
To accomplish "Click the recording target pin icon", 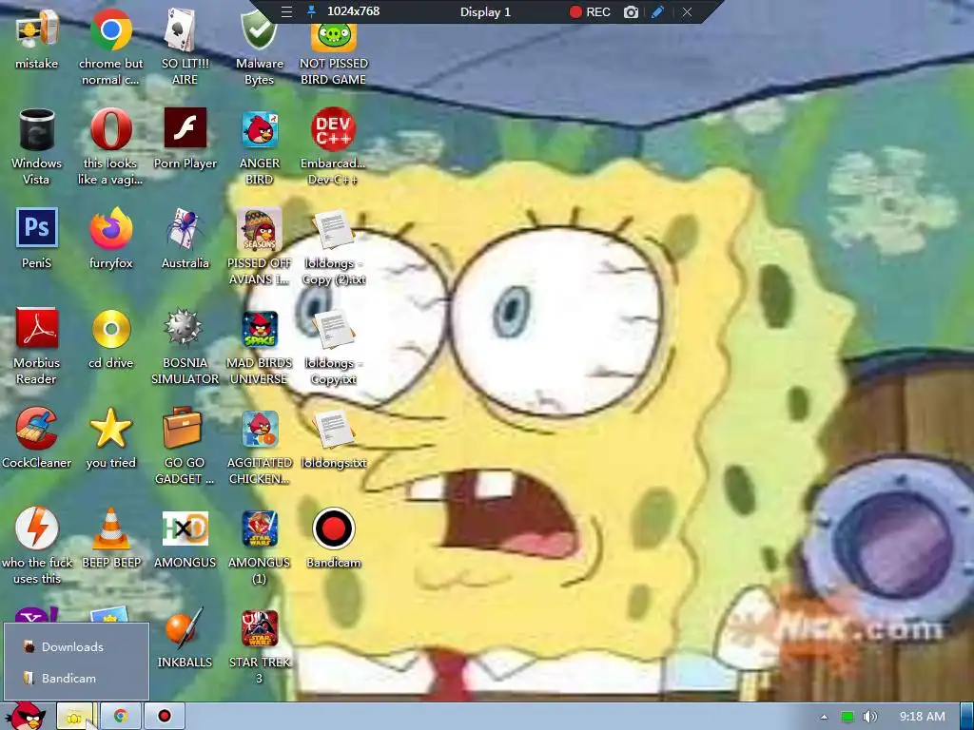I will [x=312, y=11].
